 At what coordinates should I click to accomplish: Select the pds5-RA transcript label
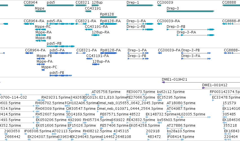(x=54, y=21)
